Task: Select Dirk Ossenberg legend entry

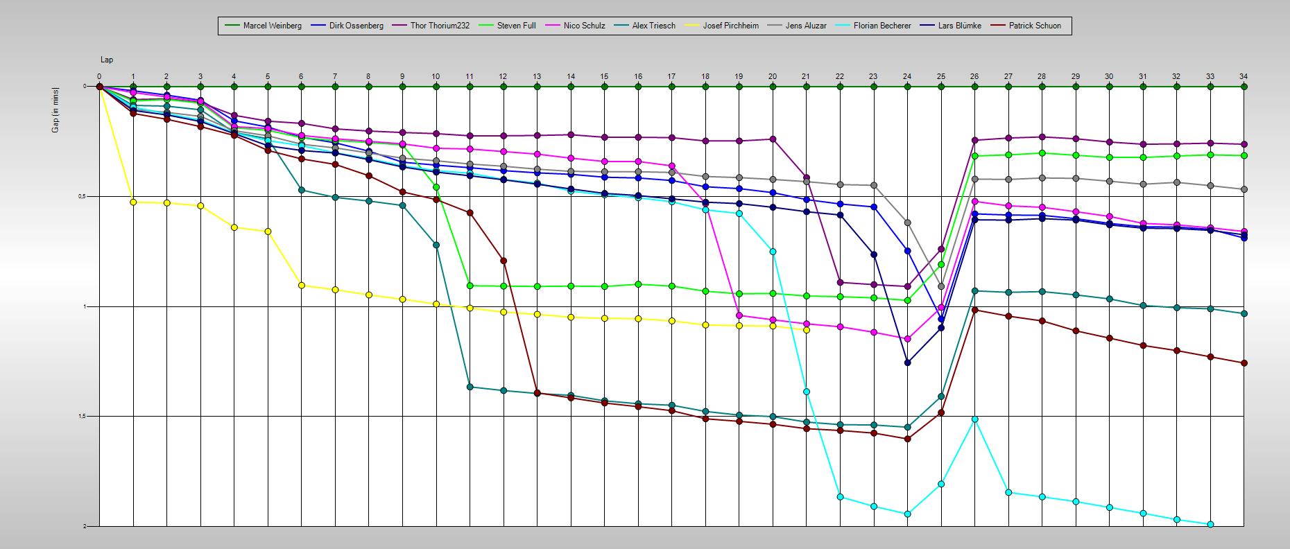Action: click(x=347, y=26)
